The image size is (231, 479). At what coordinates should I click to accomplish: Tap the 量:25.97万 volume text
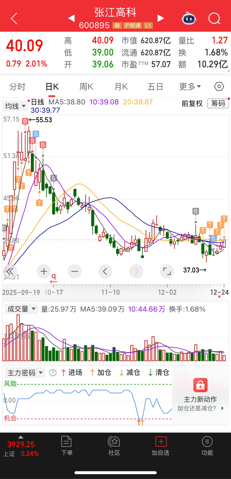tap(59, 309)
